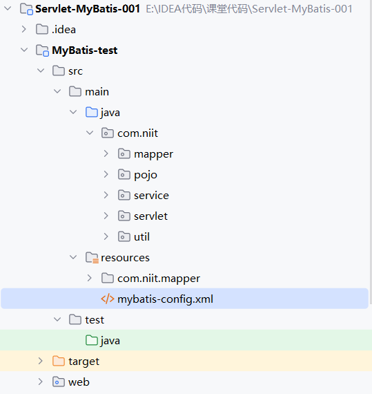The image size is (372, 394).
Task: Click the orange target folder icon
Action: (x=59, y=362)
